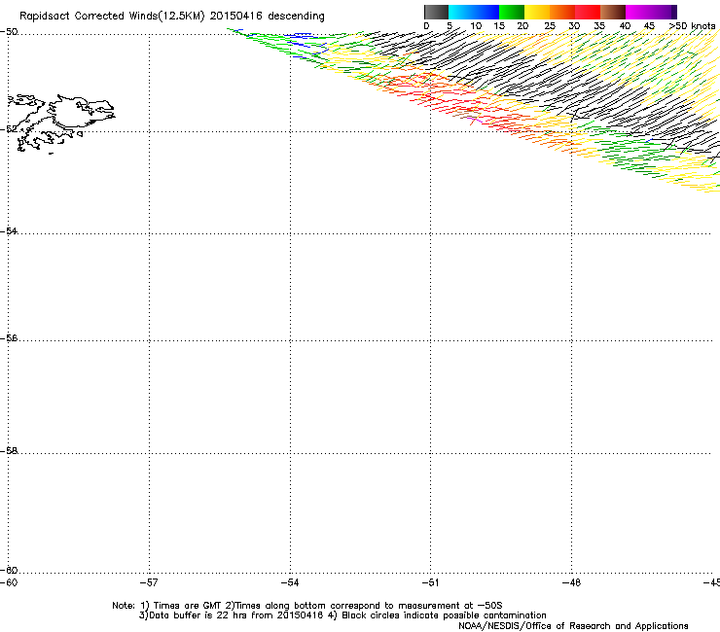Click the legend tick label '5'
The image size is (720, 632).
point(450,26)
